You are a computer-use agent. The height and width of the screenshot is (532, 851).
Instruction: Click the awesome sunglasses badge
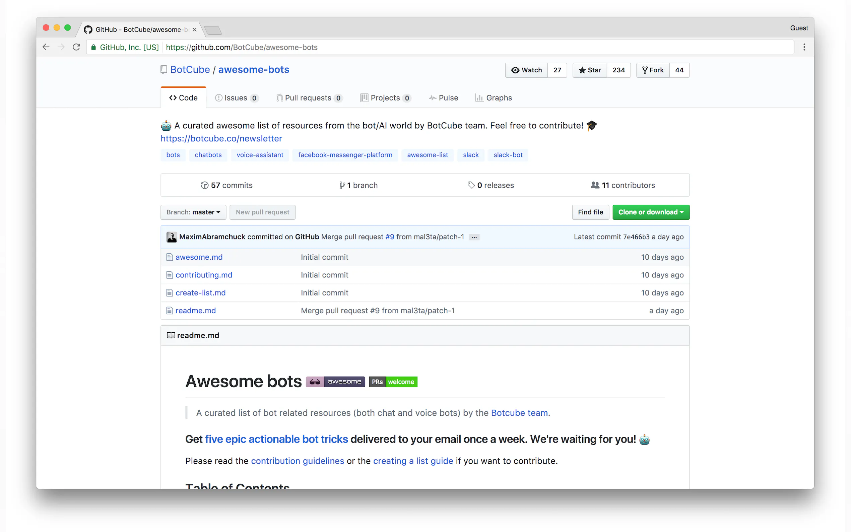point(335,382)
